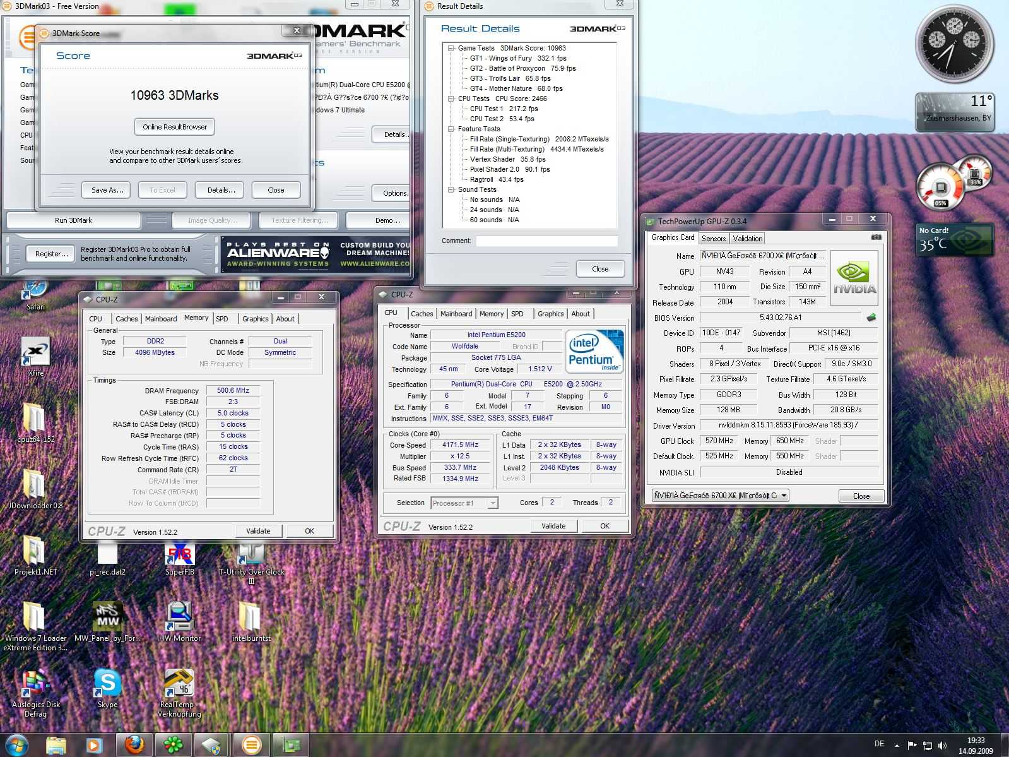Viewport: 1009px width, 757px height.
Task: Click the Run 3DMark button
Action: click(73, 220)
